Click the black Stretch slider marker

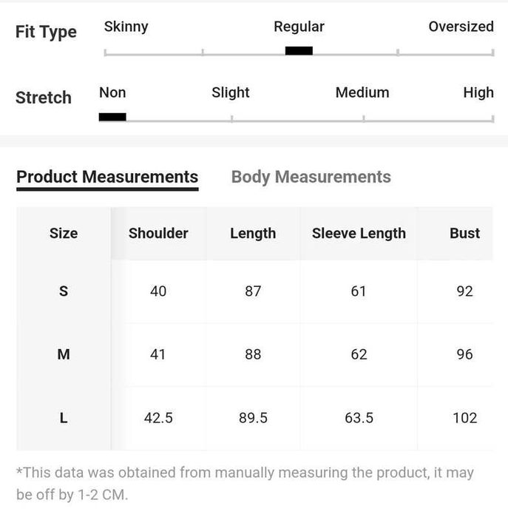[x=112, y=117]
